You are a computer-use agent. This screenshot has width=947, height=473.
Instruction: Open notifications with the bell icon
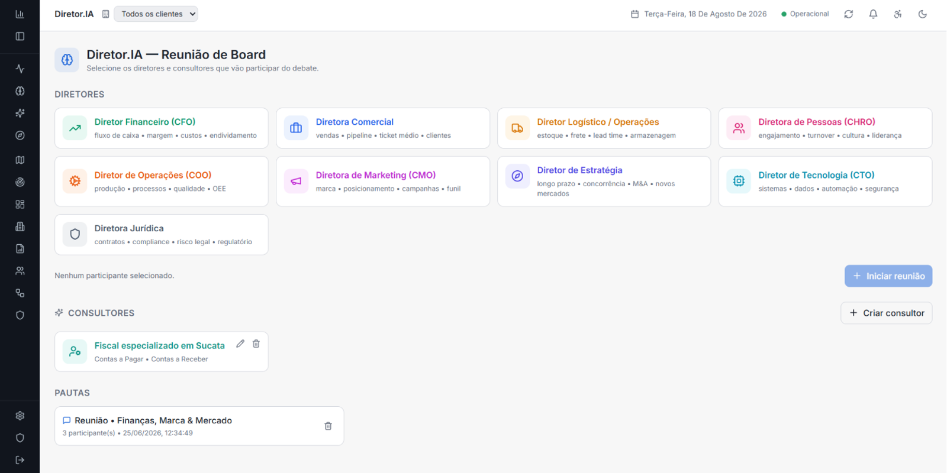click(873, 14)
